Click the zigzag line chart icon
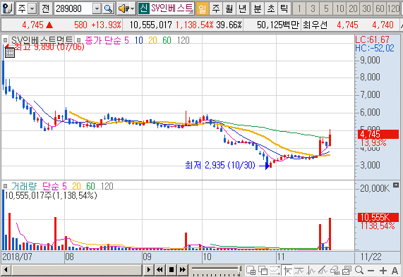 point(311,271)
